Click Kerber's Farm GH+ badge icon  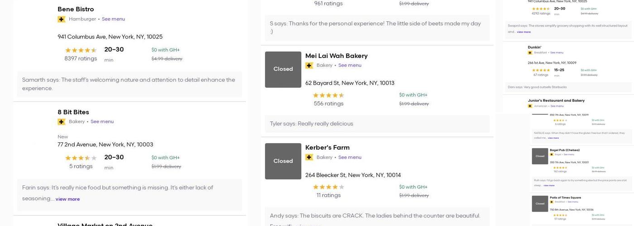pyautogui.click(x=309, y=157)
